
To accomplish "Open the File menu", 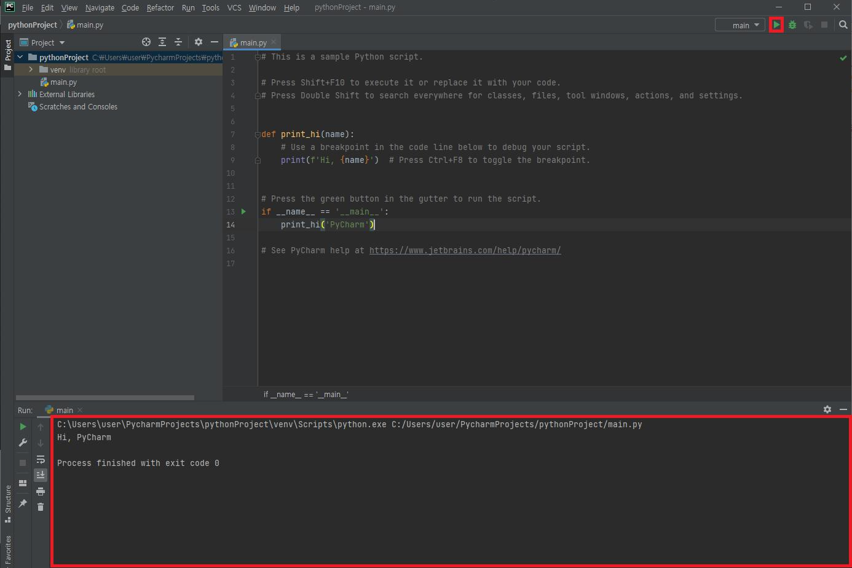I will point(28,7).
